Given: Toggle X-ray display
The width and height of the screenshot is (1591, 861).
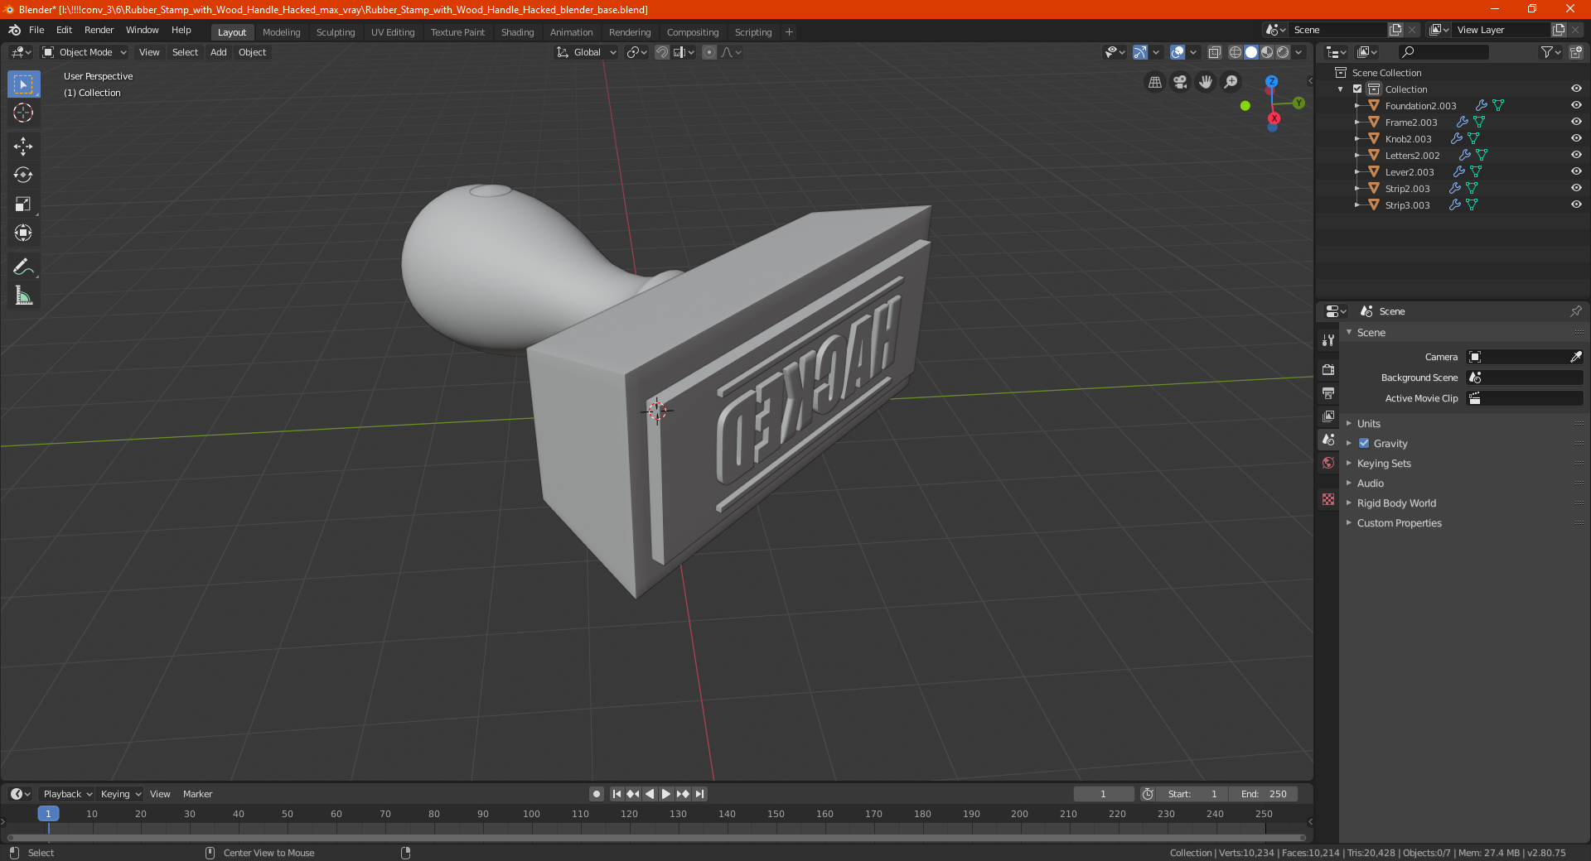Looking at the screenshot, I should [1214, 52].
